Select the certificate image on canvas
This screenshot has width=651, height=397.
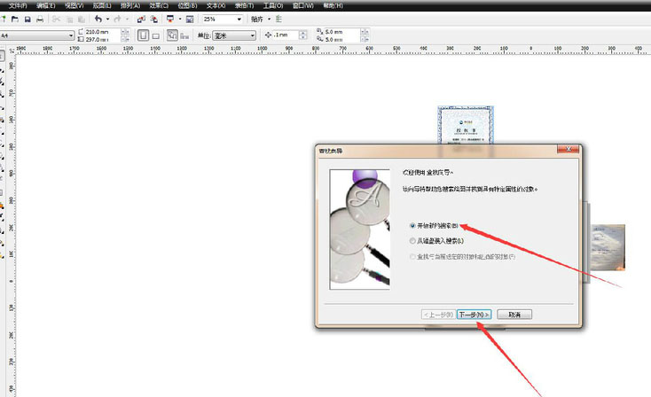[466, 125]
